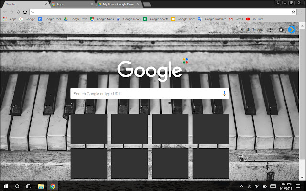Open the Google Translate bookmark
Viewport: 306px width, 191px height.
212,19
